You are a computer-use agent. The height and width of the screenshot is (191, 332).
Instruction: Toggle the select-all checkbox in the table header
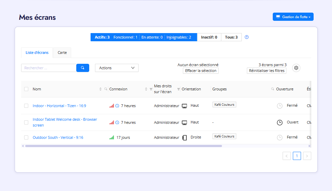pyautogui.click(x=26, y=89)
